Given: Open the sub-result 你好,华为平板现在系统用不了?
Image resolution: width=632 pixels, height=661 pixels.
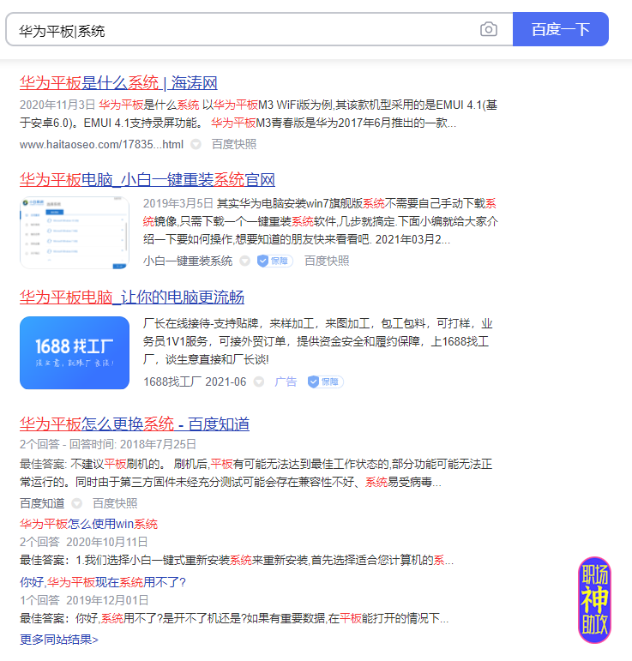Looking at the screenshot, I should point(103,582).
